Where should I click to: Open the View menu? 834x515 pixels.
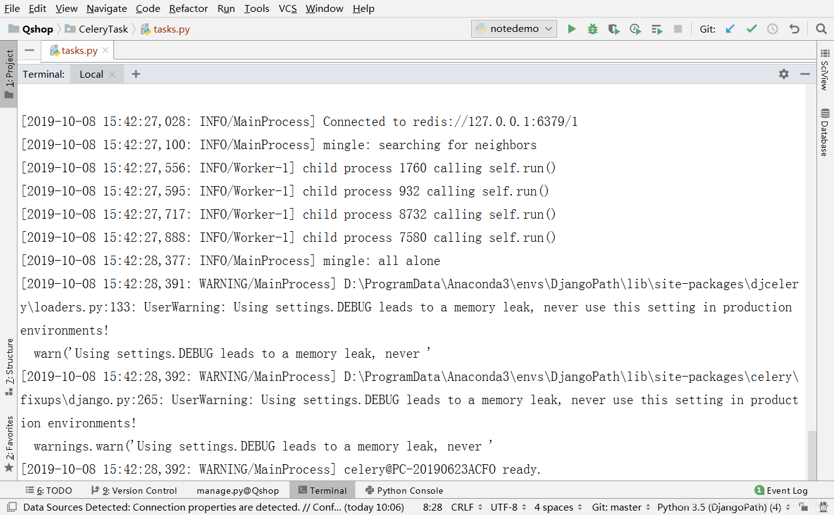point(66,8)
